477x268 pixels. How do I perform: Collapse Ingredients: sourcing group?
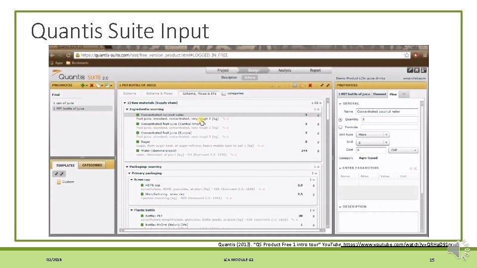click(127, 109)
